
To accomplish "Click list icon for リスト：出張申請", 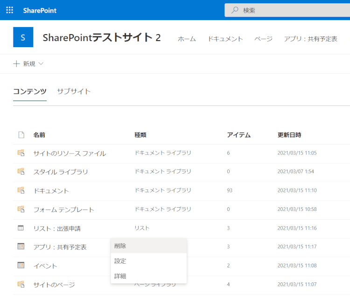I will pos(21,228).
